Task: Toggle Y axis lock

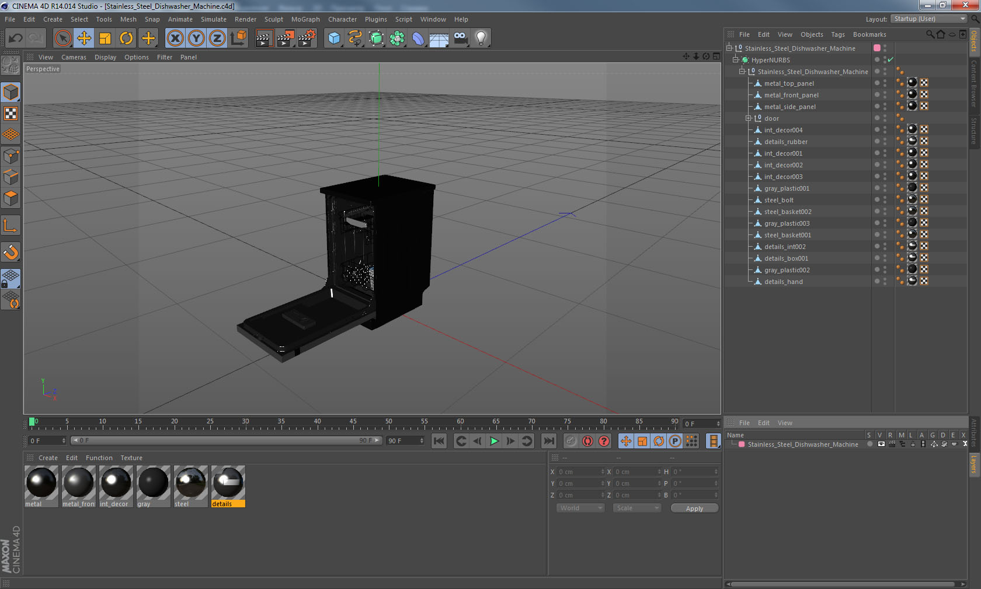Action: point(196,38)
